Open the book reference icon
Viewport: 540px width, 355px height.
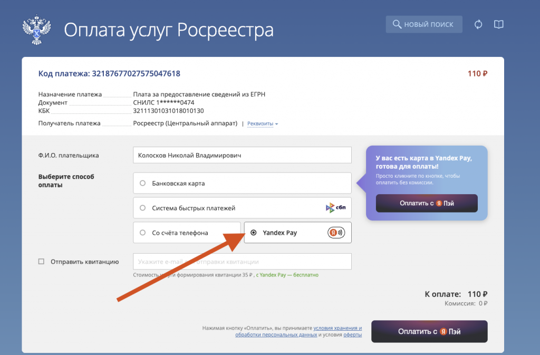pyautogui.click(x=499, y=24)
